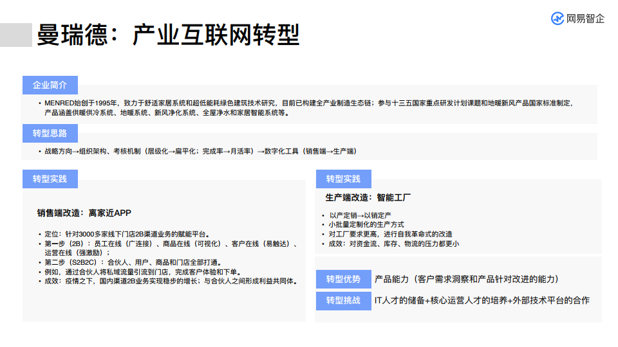Click the 网易智企 logo icon
Screen dimensions: 618x347
click(557, 19)
